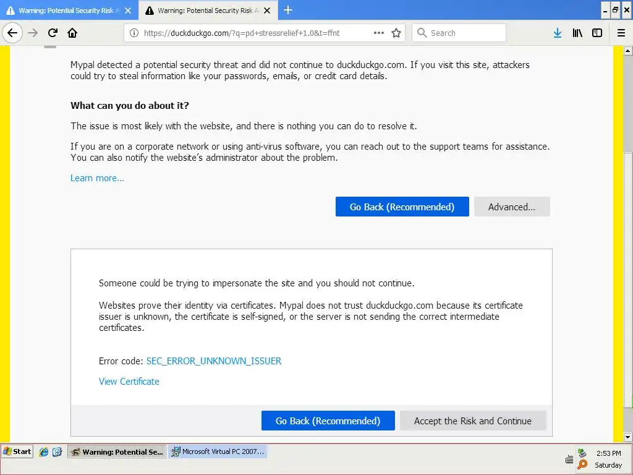
Task: Click Accept the Risk and Continue
Action: tap(473, 421)
